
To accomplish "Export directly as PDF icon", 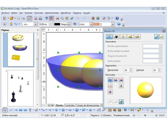I will [x=36, y=18].
